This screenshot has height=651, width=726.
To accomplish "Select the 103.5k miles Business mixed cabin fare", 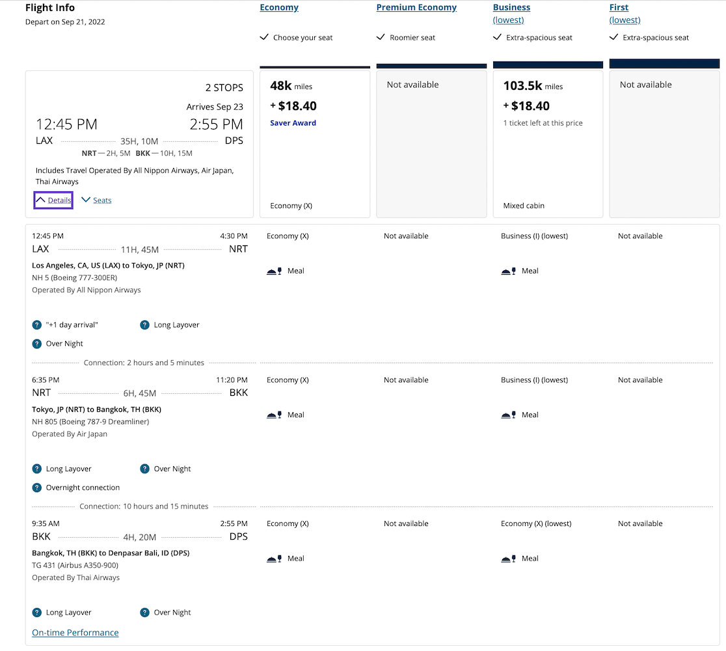I will (548, 143).
